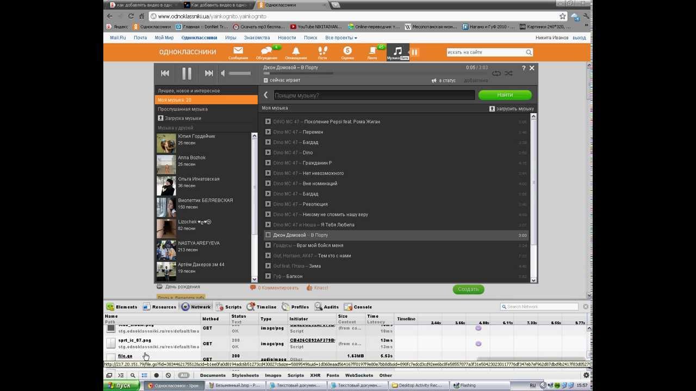Play 'Гуф – Балкон' track
The width and height of the screenshot is (696, 391).
[x=268, y=276]
